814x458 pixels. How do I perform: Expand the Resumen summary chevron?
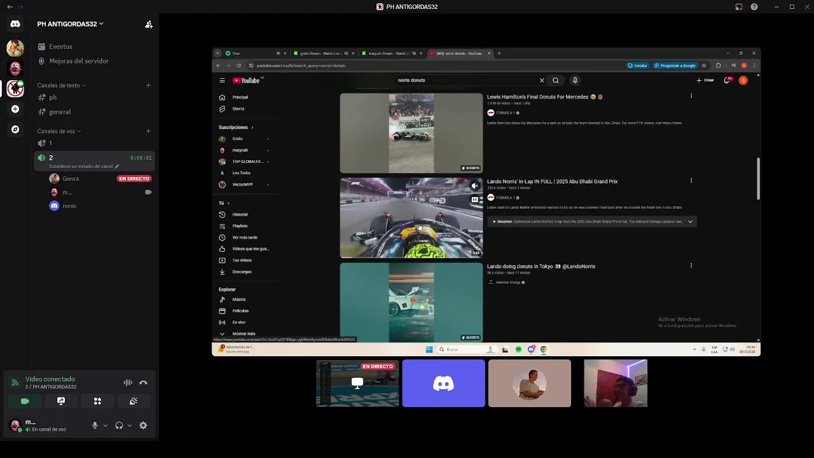click(690, 221)
